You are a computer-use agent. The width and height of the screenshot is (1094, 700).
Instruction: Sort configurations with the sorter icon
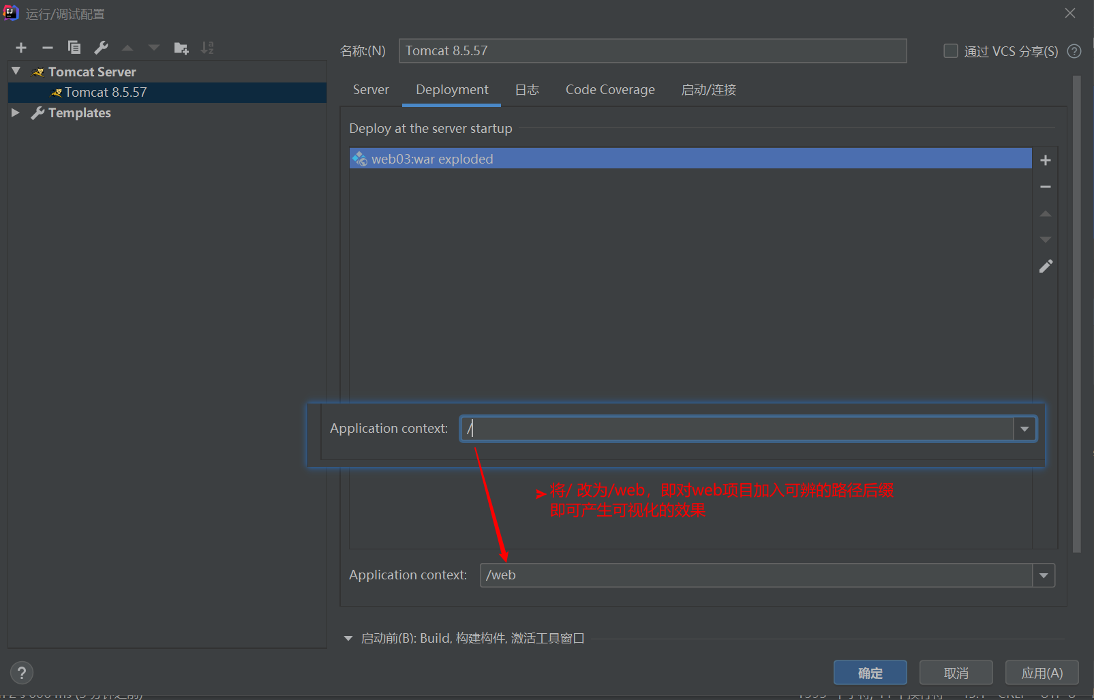click(207, 47)
